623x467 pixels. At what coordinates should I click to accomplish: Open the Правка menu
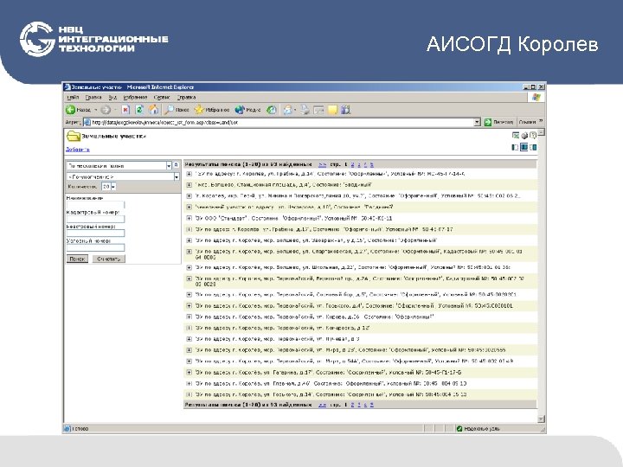93,97
